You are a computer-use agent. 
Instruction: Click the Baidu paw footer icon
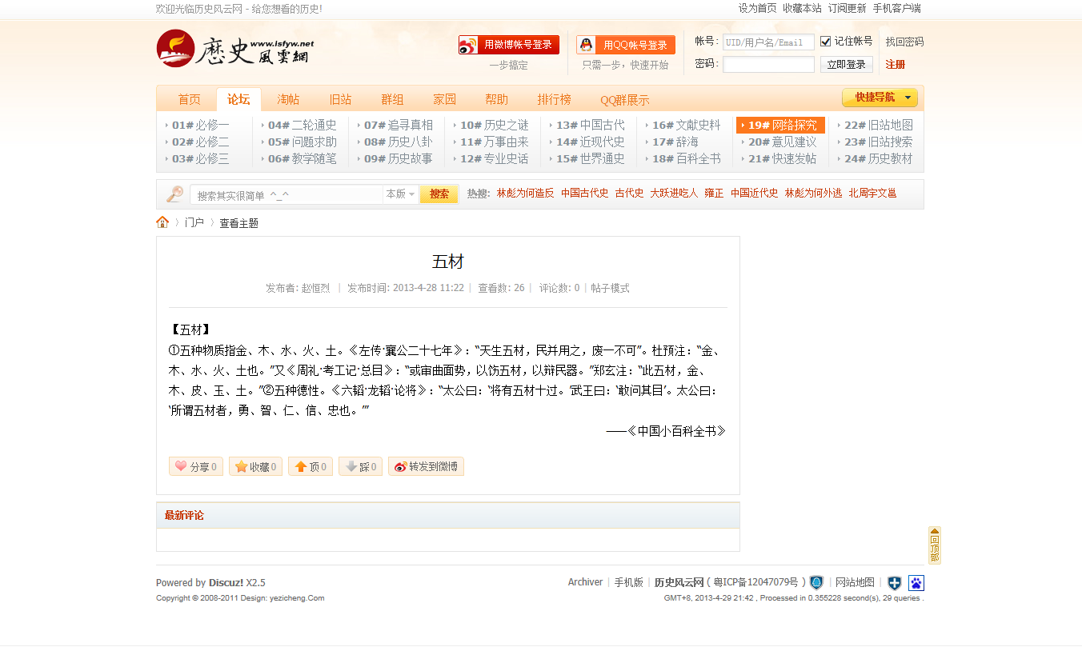pos(916,583)
